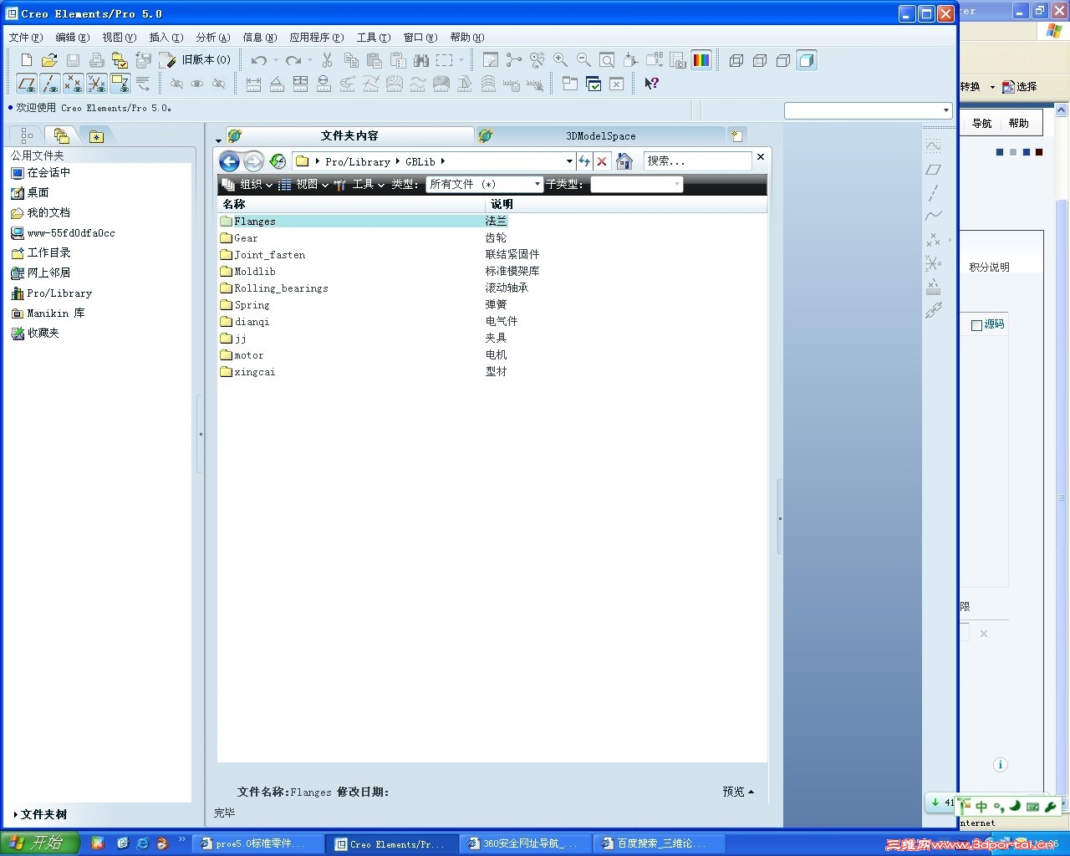Click the angle measure tool icon

(x=277, y=84)
